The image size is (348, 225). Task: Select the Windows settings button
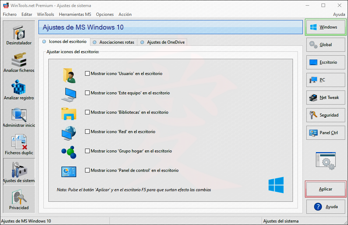click(325, 27)
